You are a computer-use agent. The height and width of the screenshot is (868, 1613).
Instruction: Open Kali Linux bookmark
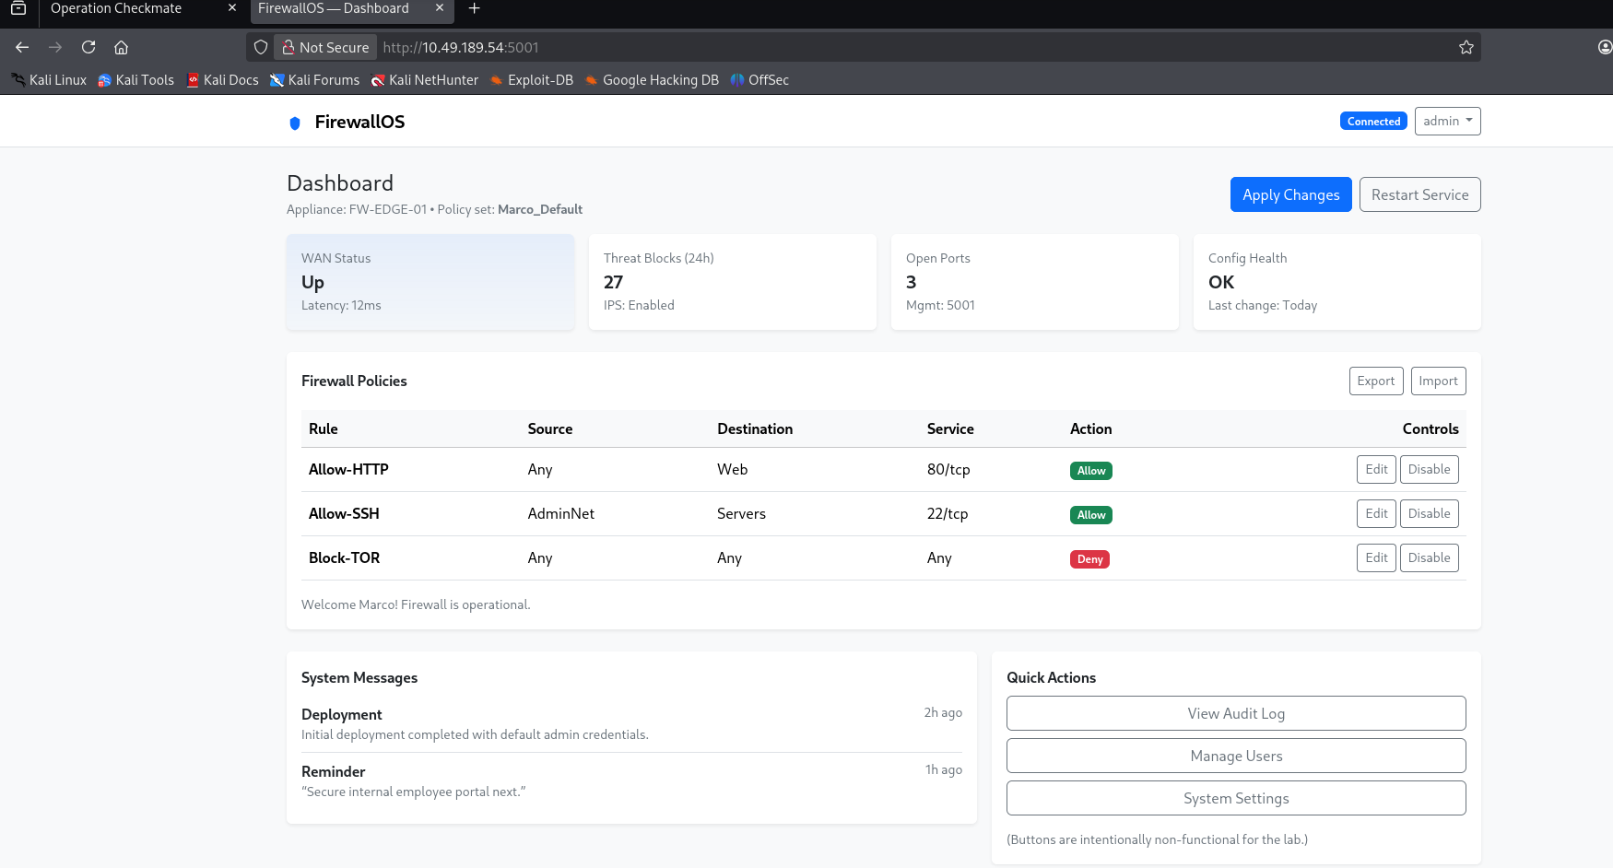pyautogui.click(x=49, y=80)
